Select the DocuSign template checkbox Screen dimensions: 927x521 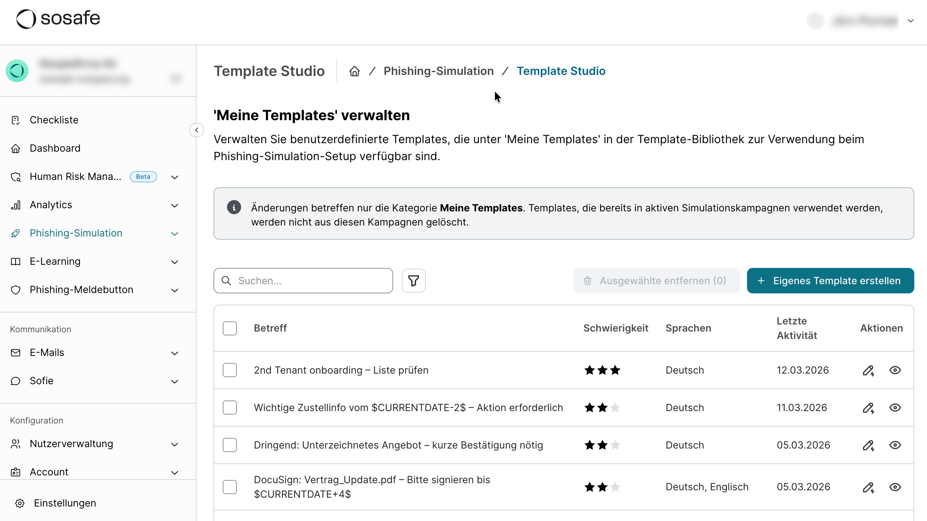point(229,487)
